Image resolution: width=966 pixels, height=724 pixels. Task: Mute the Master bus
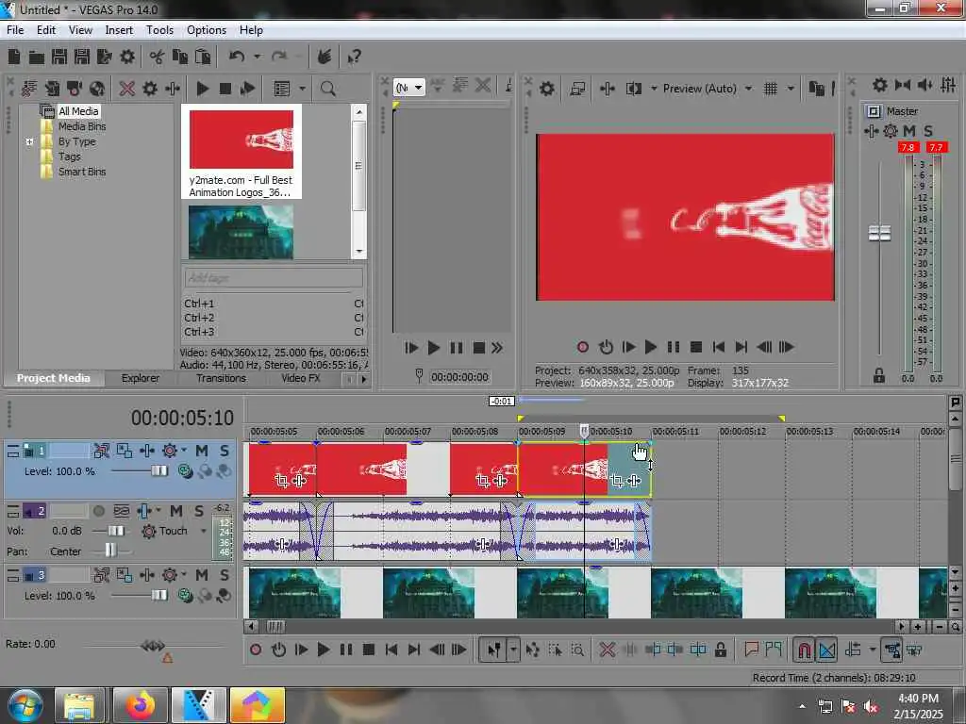[x=908, y=130]
